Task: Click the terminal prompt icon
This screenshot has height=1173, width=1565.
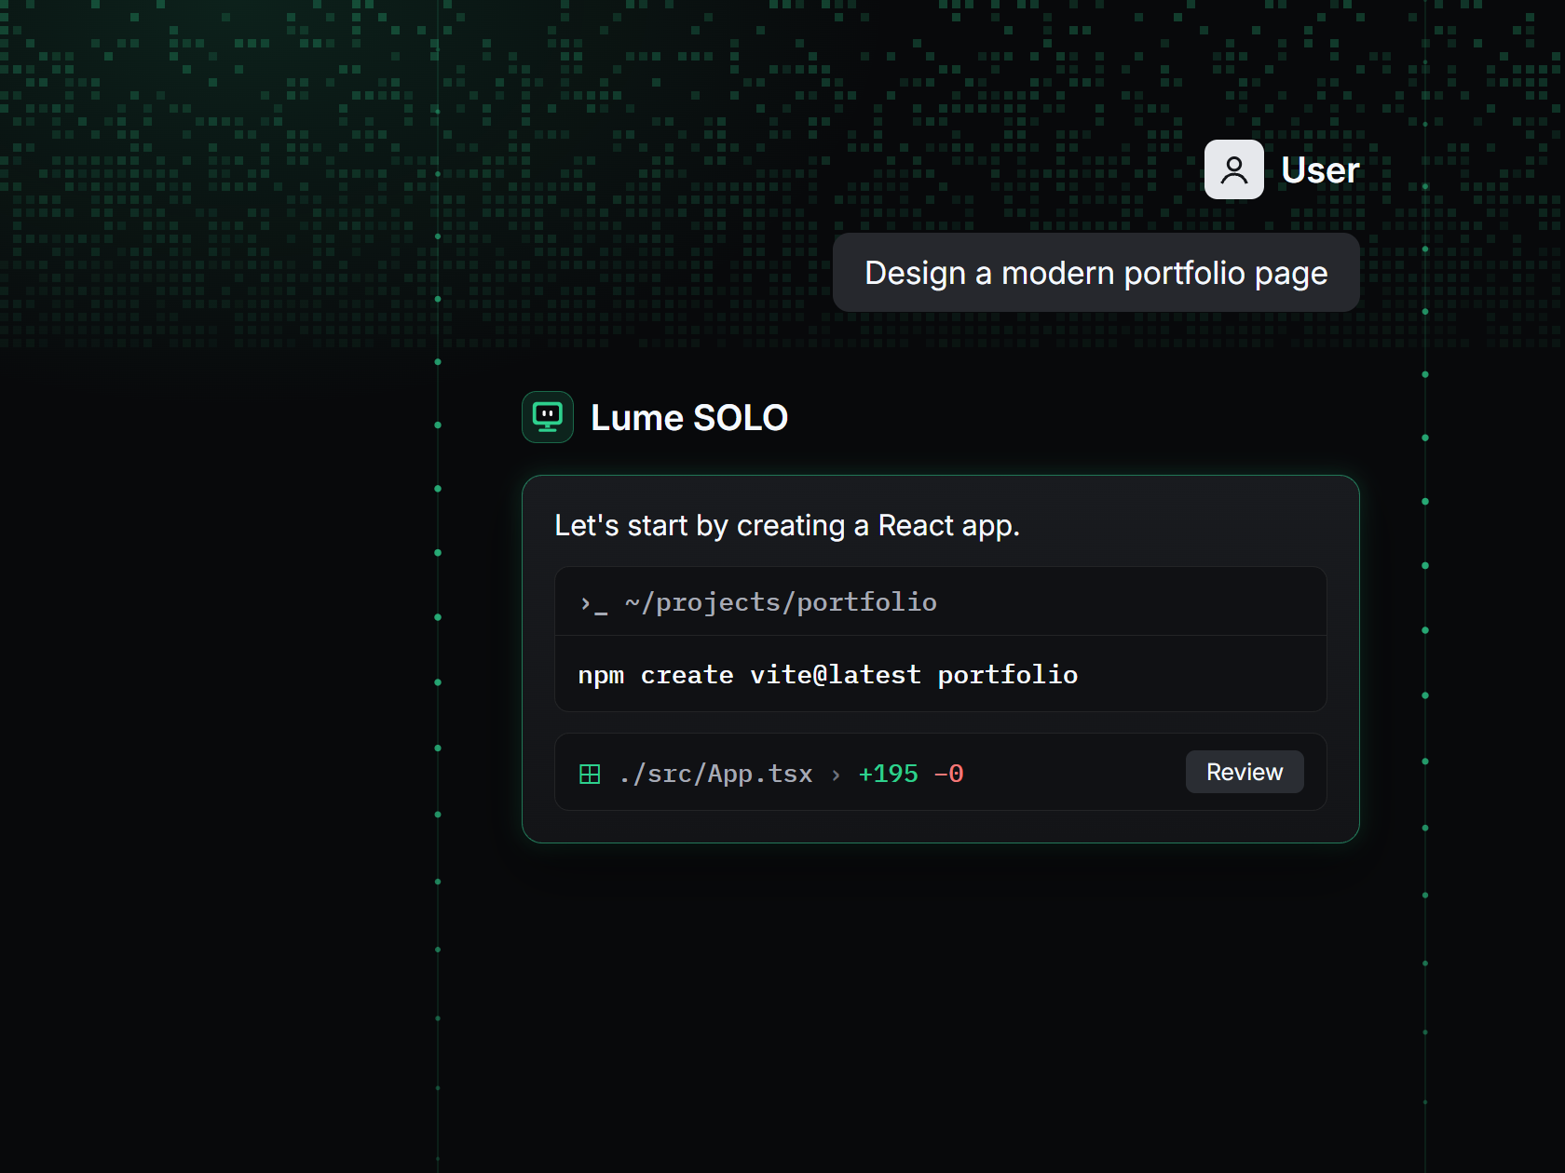Action: point(593,603)
